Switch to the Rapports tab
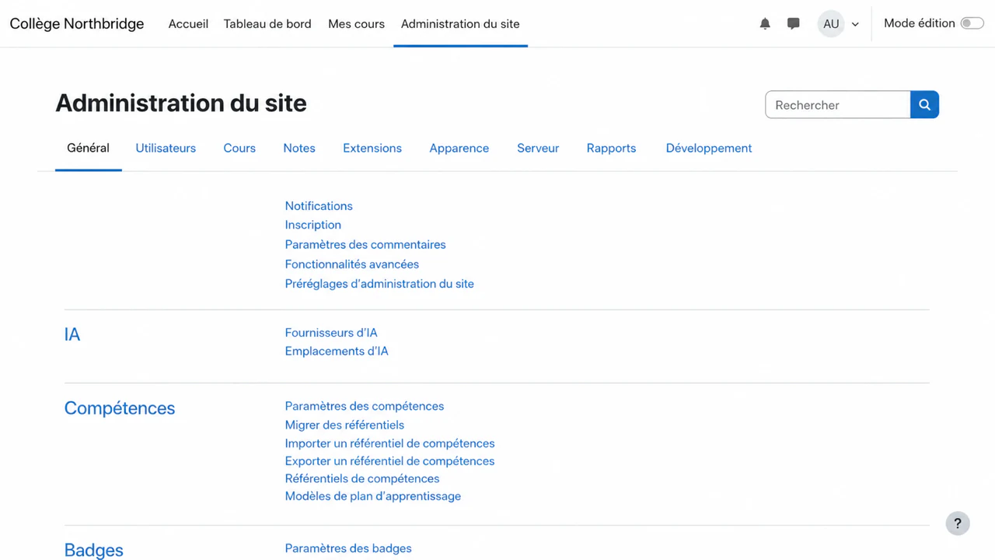Viewport: 995px width, 560px height. [611, 148]
